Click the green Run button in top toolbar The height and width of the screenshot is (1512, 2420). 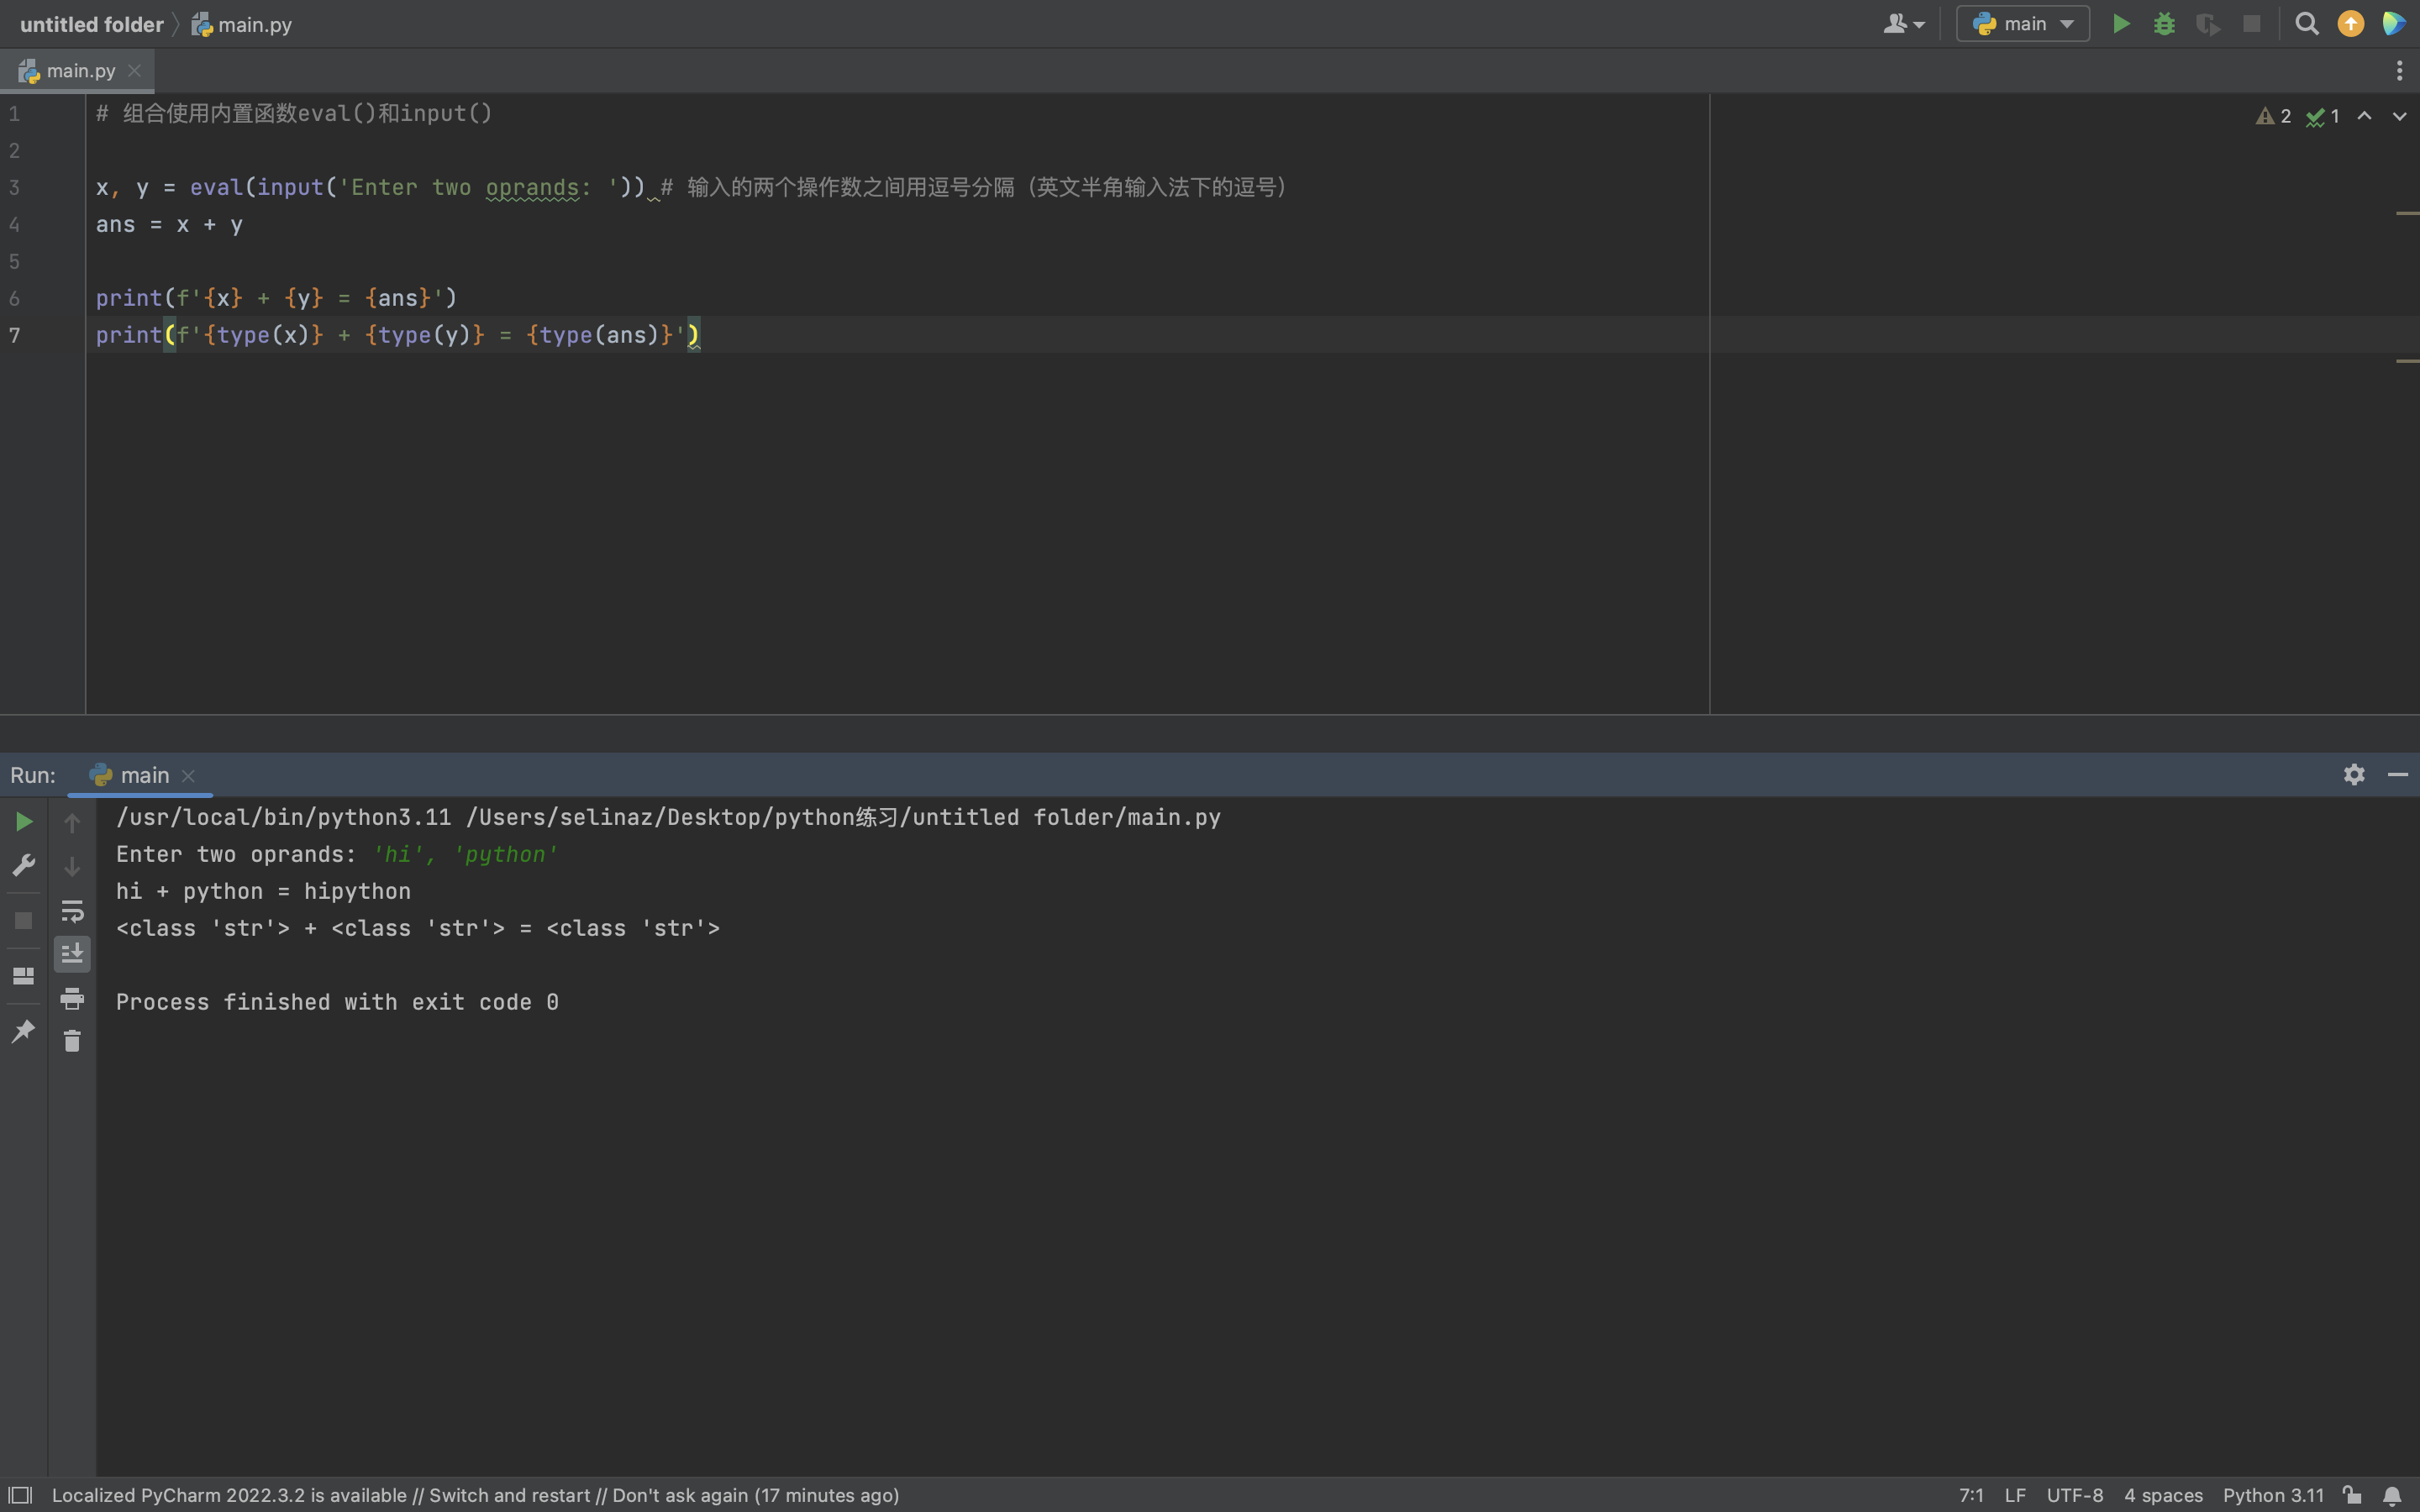point(2120,24)
